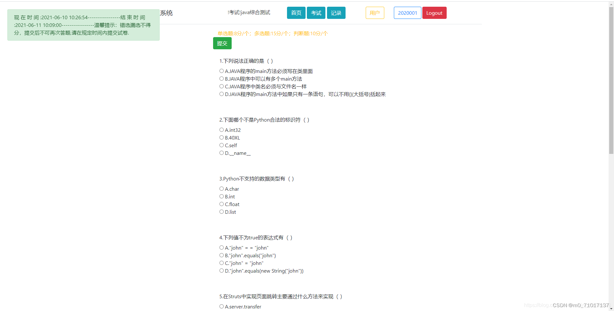Select option C.self for question 2
This screenshot has width=614, height=311.
(x=221, y=145)
